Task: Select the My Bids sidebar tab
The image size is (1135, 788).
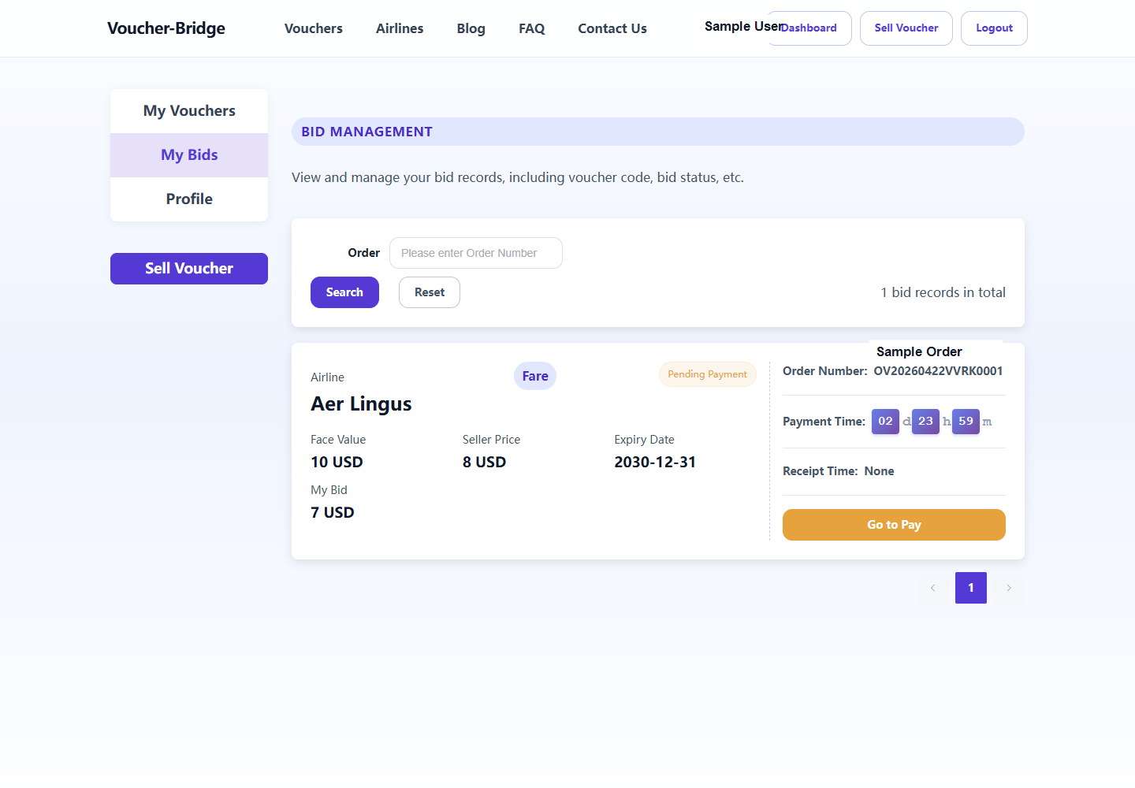Action: pos(189,155)
